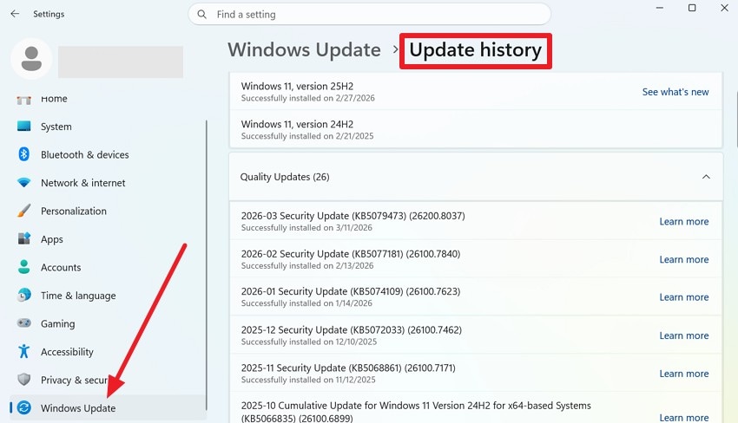Maximize the Settings window

(692, 8)
